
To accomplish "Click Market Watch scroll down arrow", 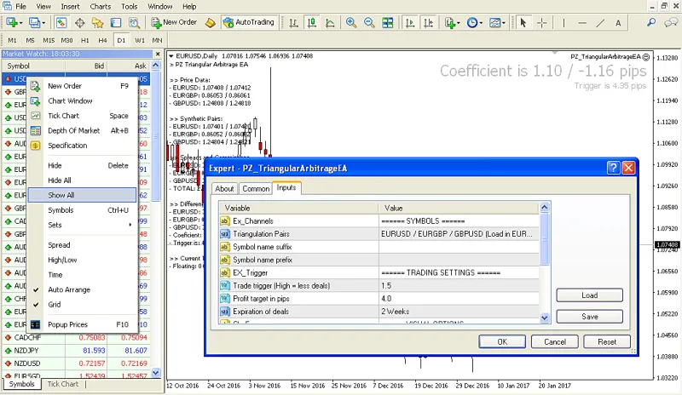I will click(x=156, y=372).
